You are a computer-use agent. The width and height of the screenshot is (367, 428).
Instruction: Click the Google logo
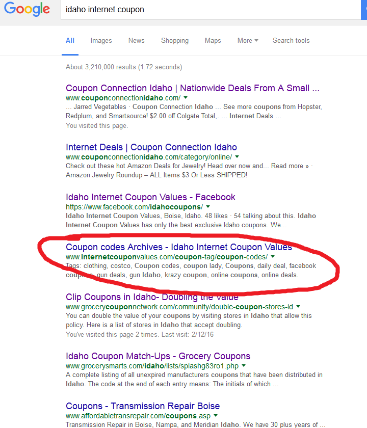pos(27,9)
